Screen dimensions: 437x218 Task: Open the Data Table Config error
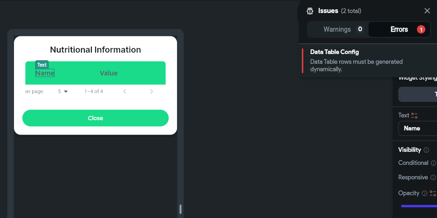pyautogui.click(x=363, y=61)
